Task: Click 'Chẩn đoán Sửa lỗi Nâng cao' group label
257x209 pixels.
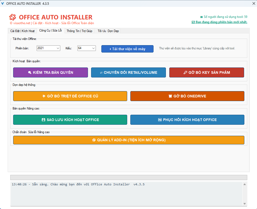Action: [31, 132]
